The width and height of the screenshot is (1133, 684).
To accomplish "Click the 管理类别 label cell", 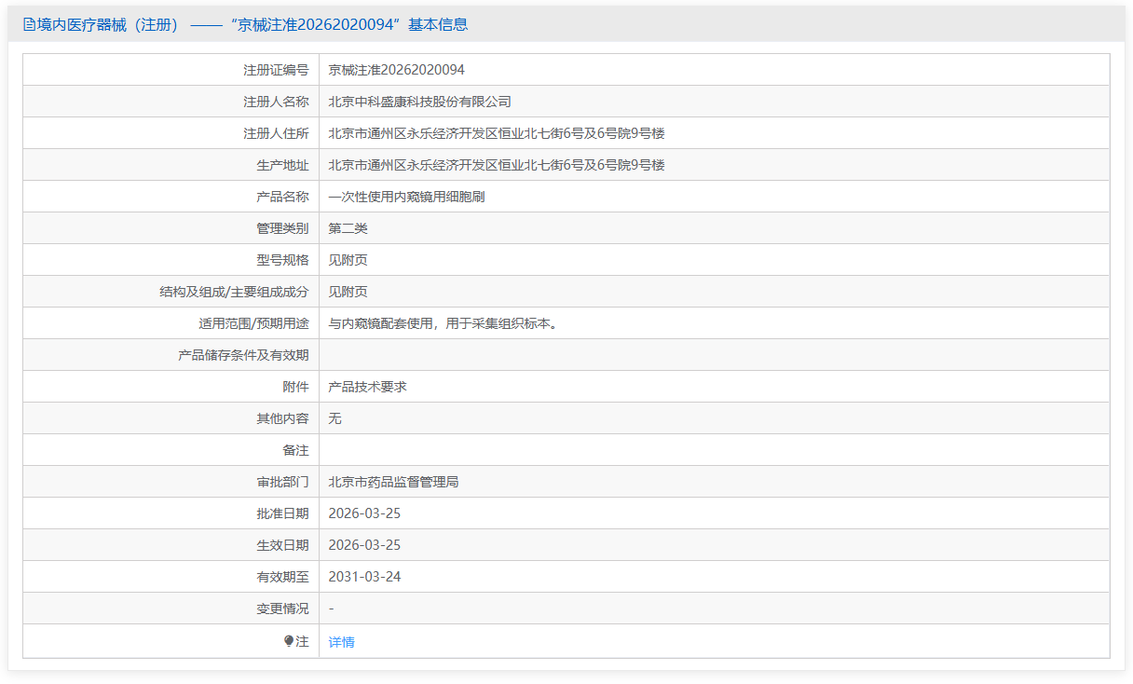I will (171, 228).
